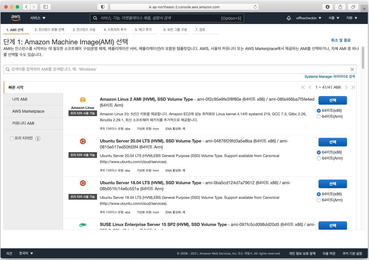The width and height of the screenshot is (369, 260).
Task: Clear the AMI search with the X icon
Action: coord(352,69)
